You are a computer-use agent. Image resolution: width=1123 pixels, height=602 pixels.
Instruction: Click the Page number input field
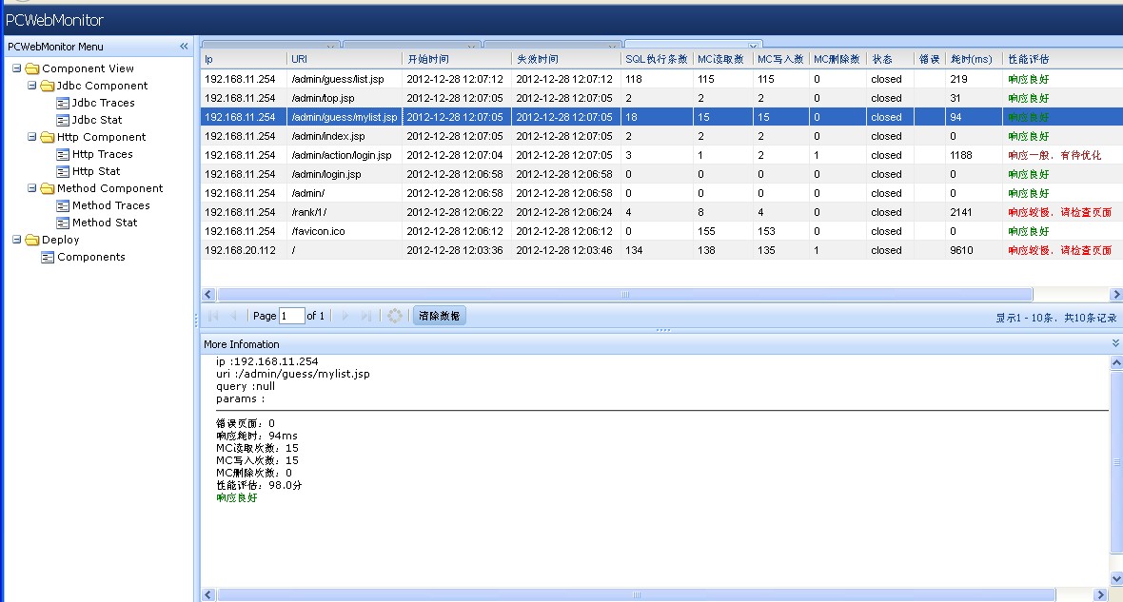pyautogui.click(x=291, y=316)
